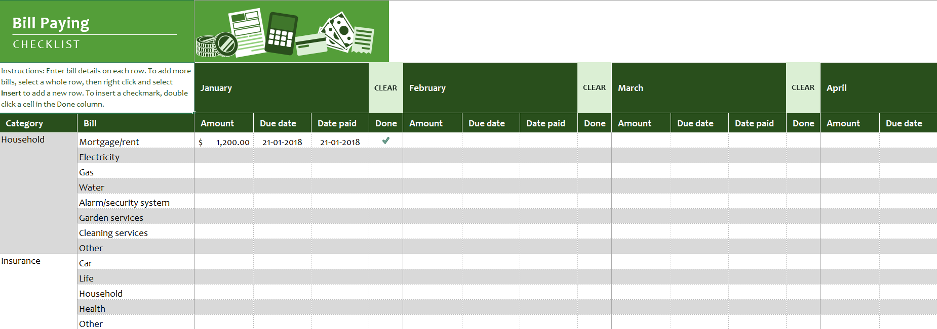937x329 pixels.
Task: Click the calculator icon in the header banner
Action: tap(281, 34)
